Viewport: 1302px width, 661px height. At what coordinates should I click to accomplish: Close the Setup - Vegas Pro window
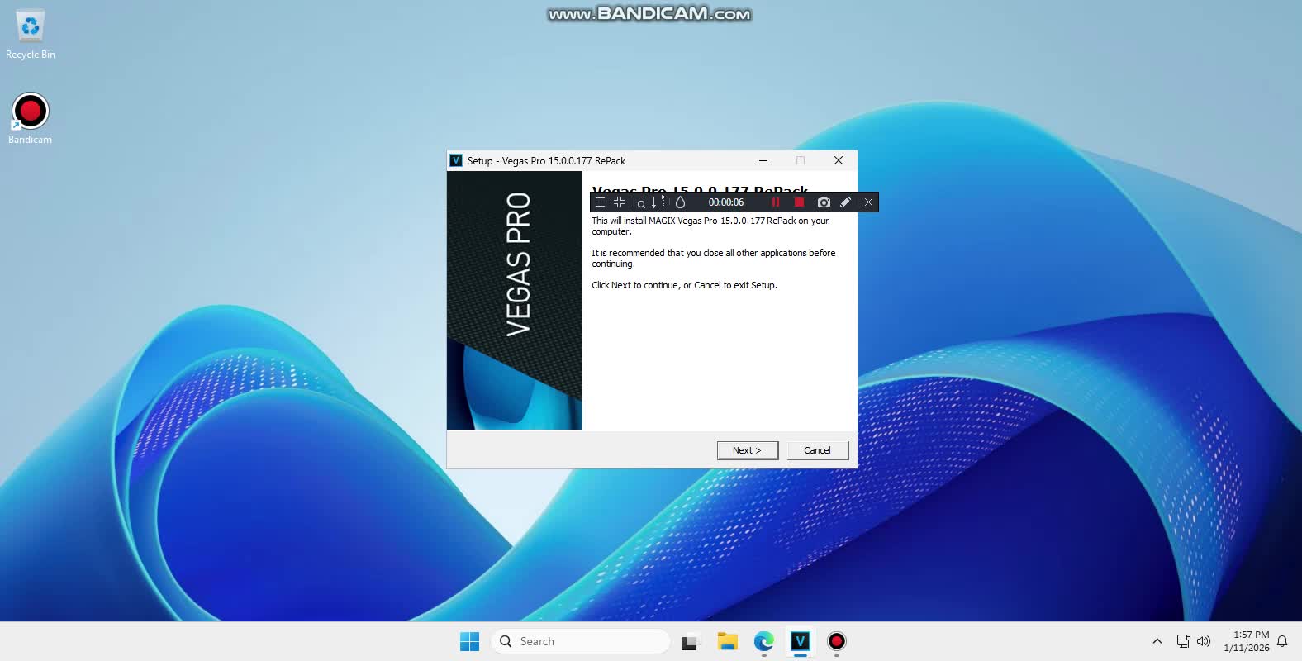839,160
